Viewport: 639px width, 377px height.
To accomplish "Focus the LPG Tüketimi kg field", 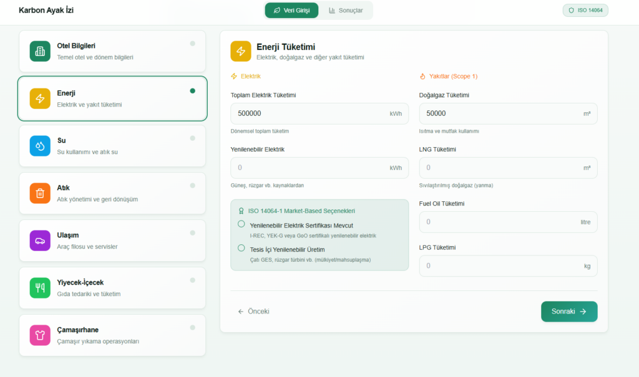I will 499,266.
